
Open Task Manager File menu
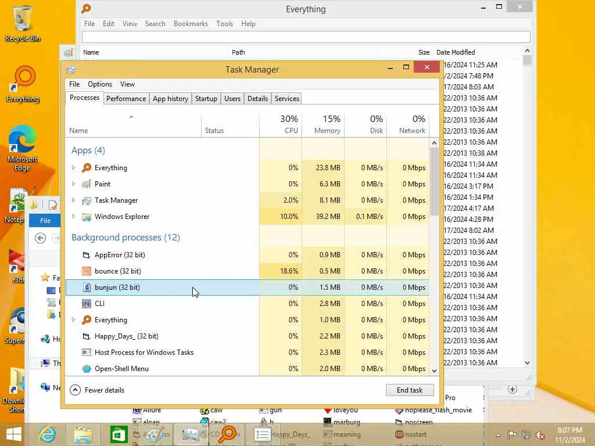click(x=74, y=84)
